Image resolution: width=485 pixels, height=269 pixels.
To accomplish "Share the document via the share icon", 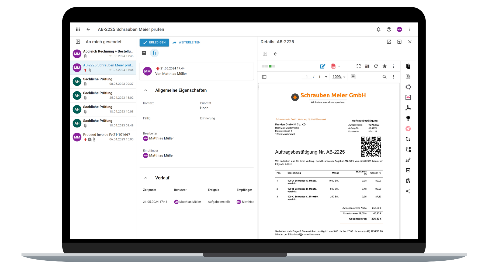I will pos(408,191).
